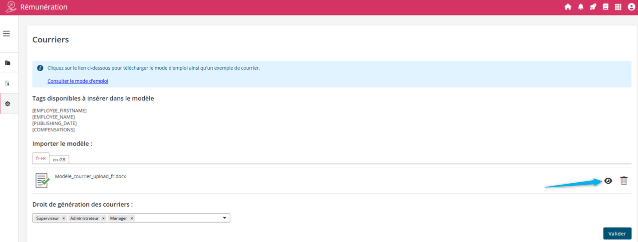
Task: Remove the Superviseur tag
Action: [x=63, y=219]
